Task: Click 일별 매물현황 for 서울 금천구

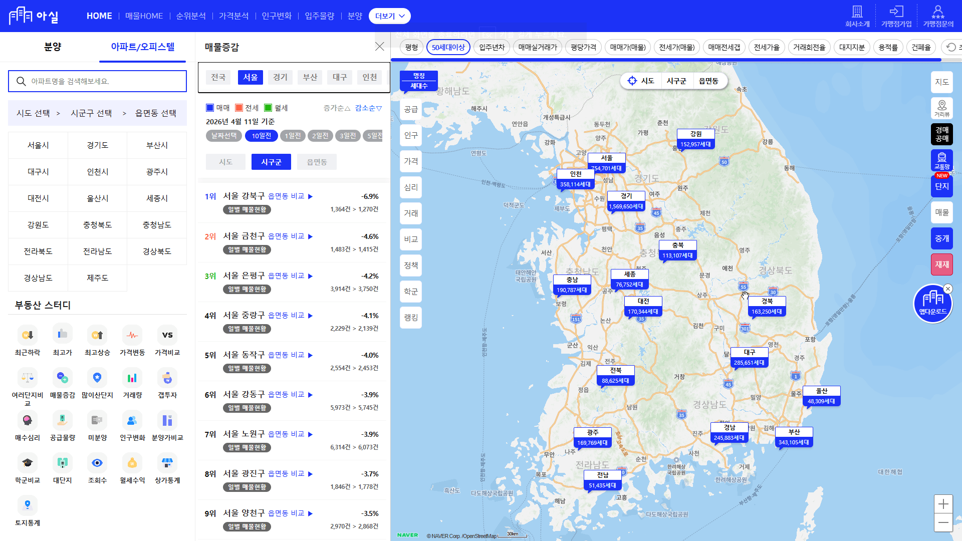Action: coord(247,249)
